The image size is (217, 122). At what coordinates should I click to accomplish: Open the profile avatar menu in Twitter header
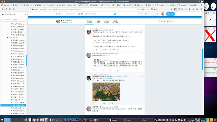[163, 14]
